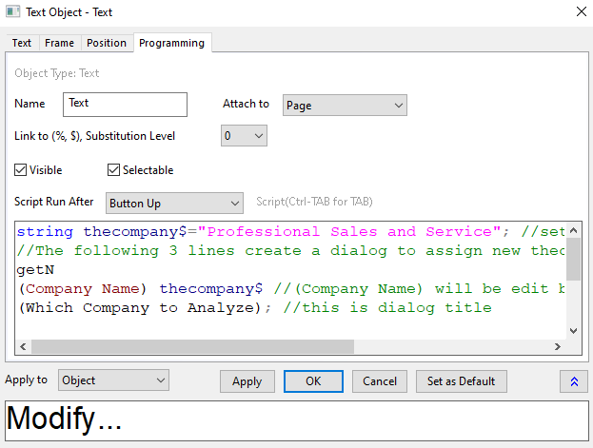
Task: Open the Script Run After dropdown
Action: [x=174, y=203]
